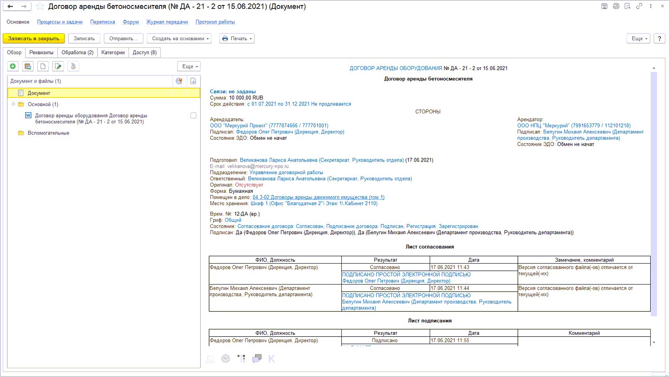Click the Записать button
This screenshot has width=670, height=377.
pos(84,38)
